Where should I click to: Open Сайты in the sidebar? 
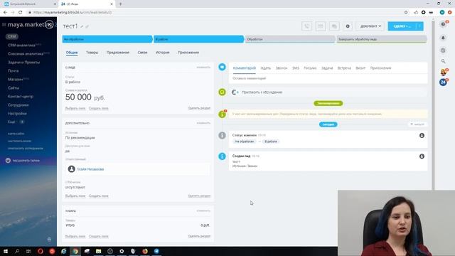14,88
